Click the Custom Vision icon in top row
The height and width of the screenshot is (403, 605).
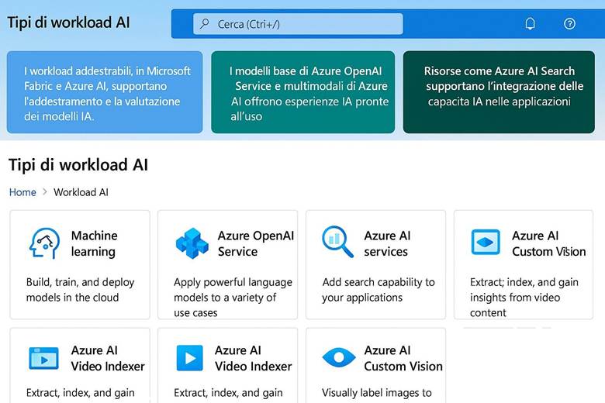coord(486,243)
